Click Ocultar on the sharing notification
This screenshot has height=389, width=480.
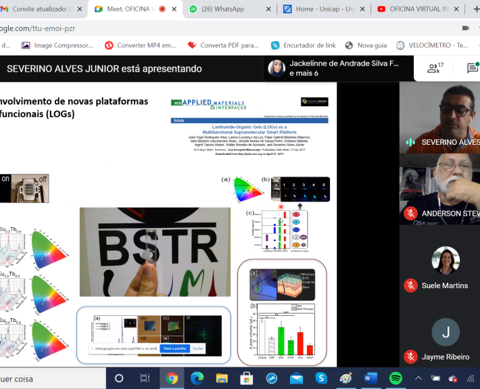tap(197, 348)
